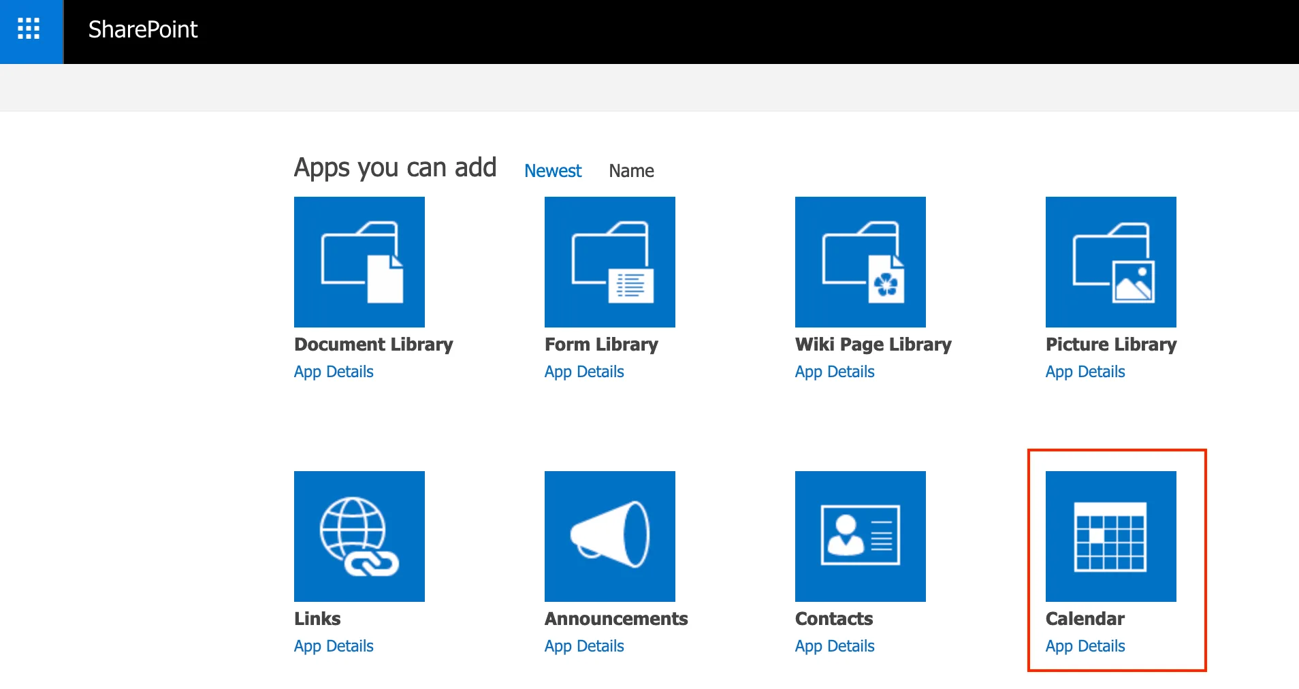Click the Form Library title text
The image size is (1299, 689).
[601, 344]
